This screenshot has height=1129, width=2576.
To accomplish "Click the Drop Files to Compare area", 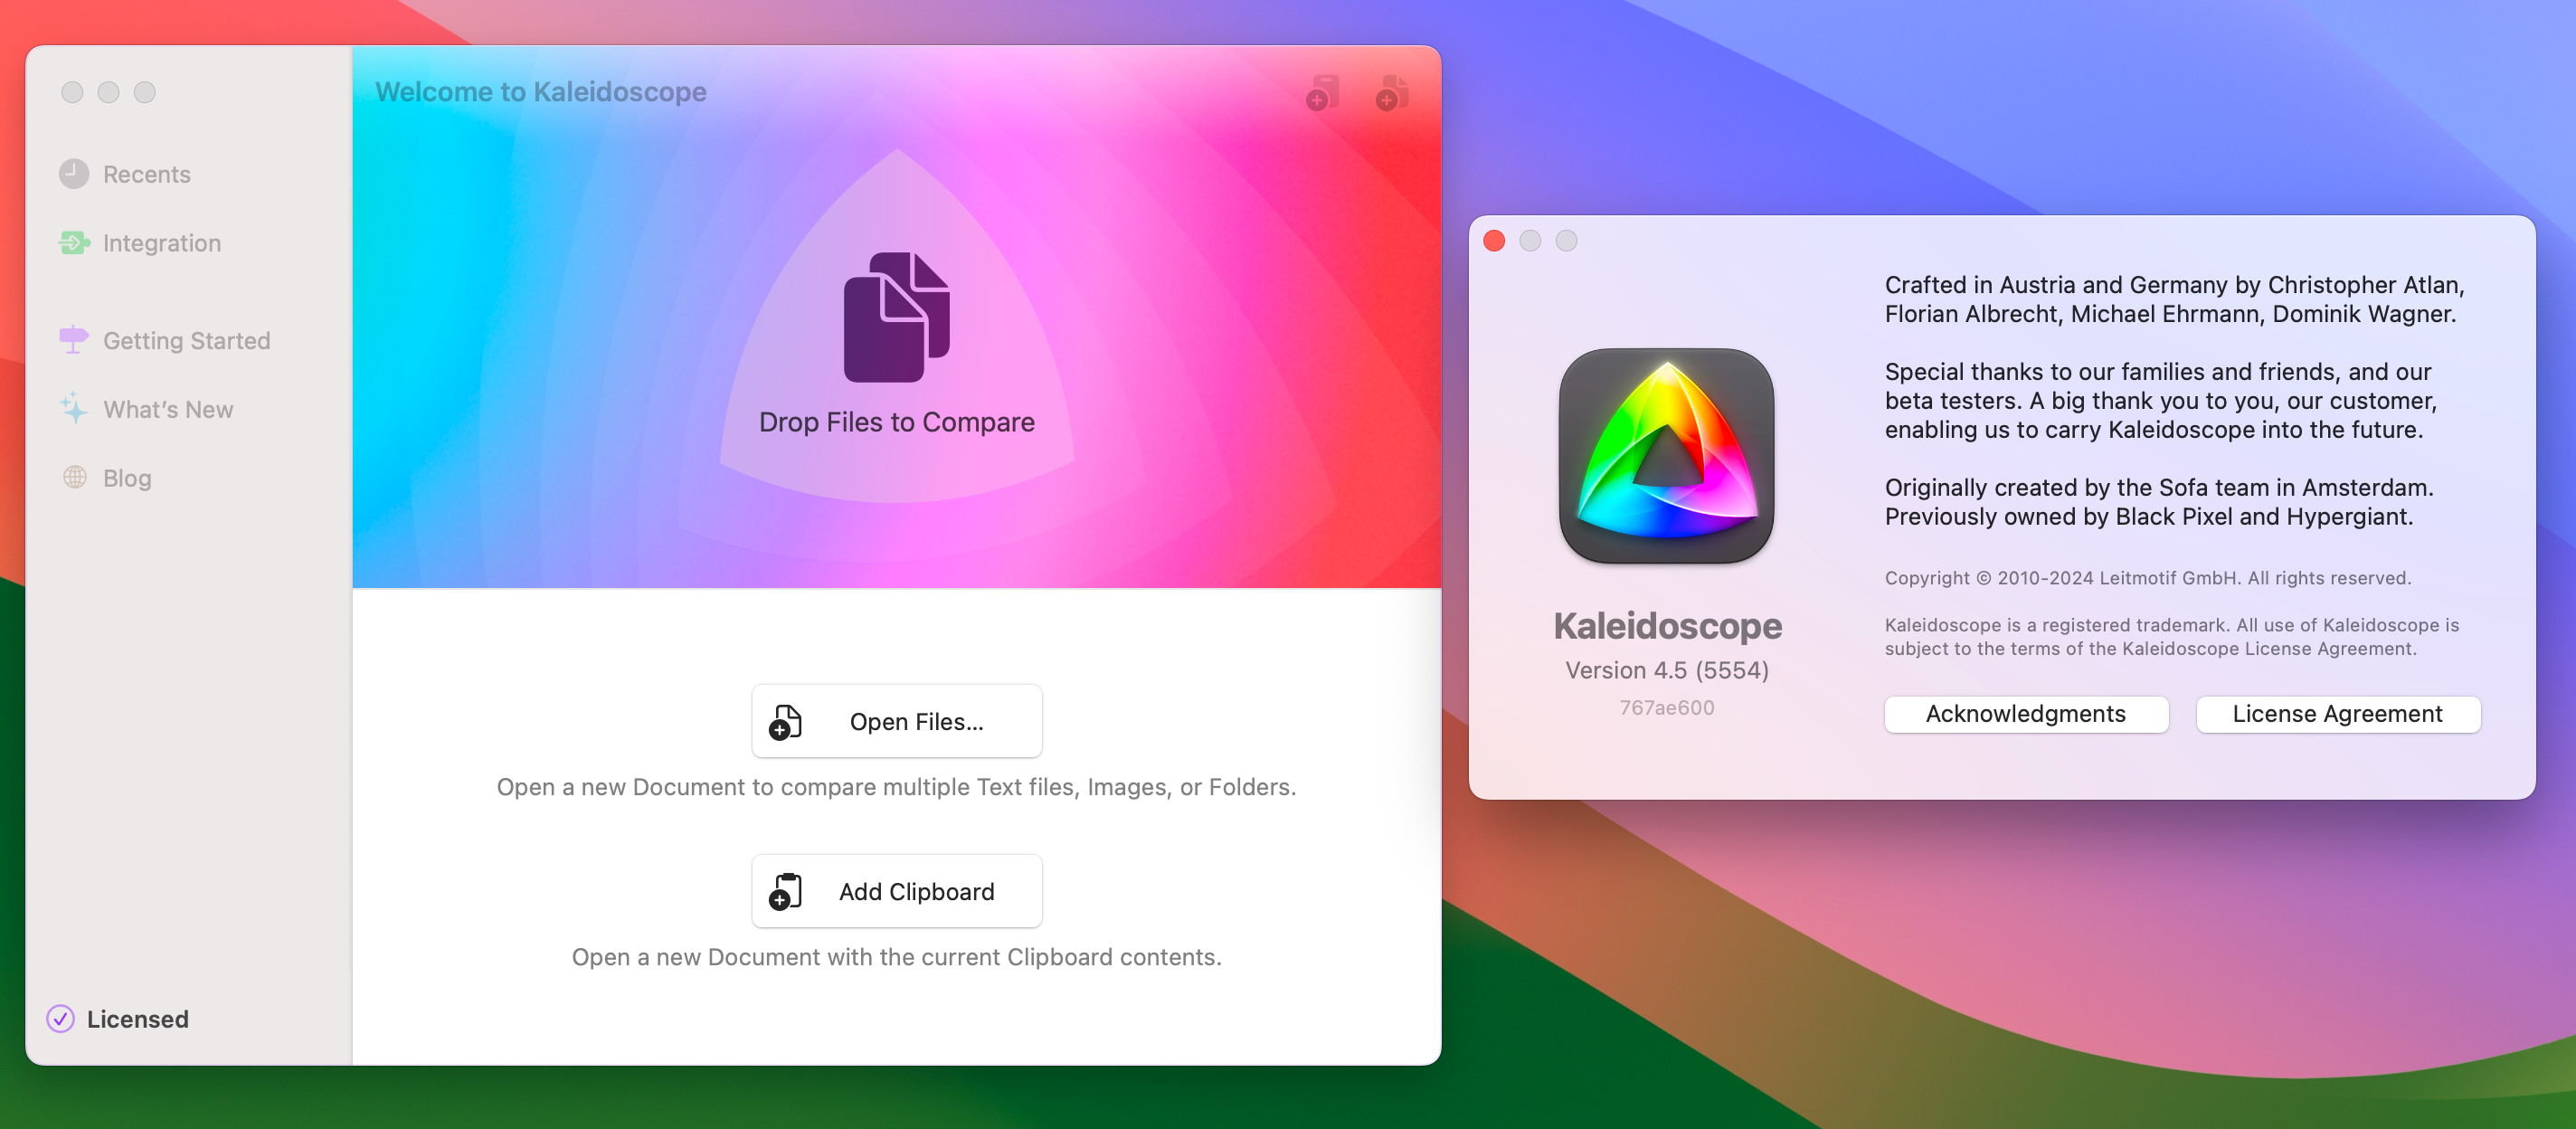I will coord(896,325).
